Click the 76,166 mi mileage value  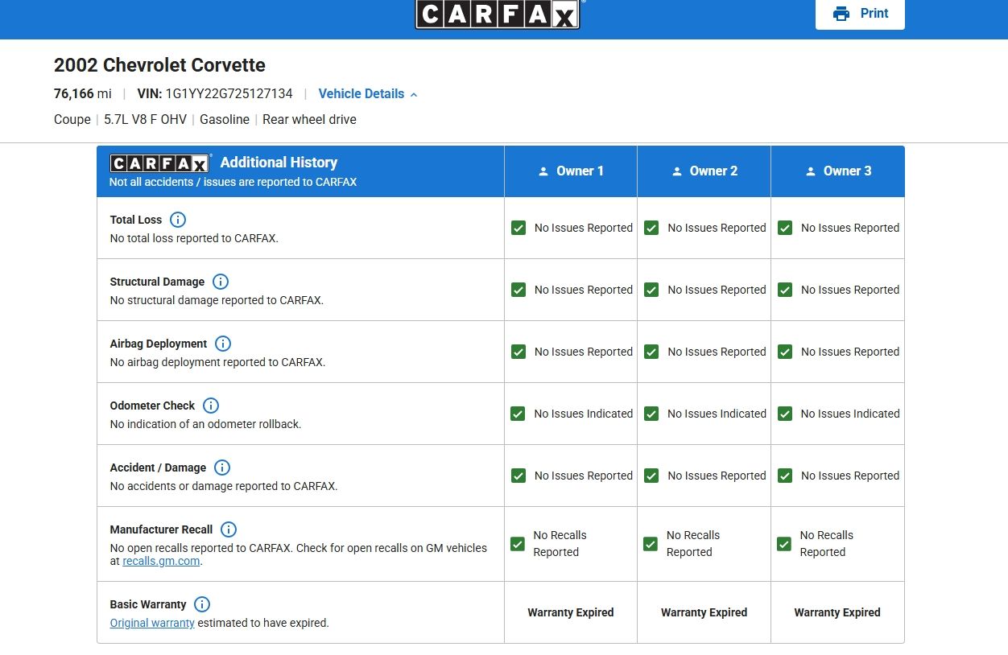coord(82,93)
